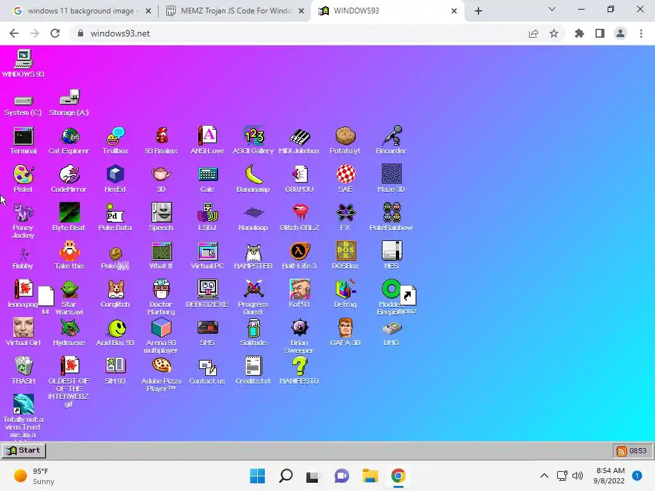Open Star Wars.avi Yoda icon
The width and height of the screenshot is (655, 491).
point(69,297)
